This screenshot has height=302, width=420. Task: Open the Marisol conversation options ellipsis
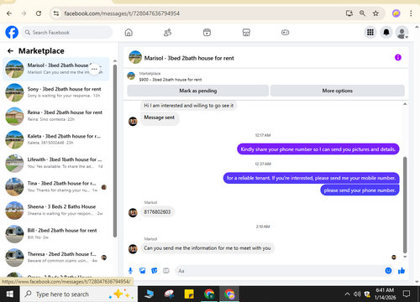point(94,69)
